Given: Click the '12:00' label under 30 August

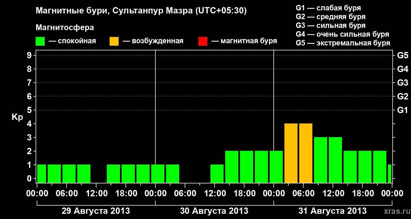Looking at the screenshot, I should pos(215,194).
